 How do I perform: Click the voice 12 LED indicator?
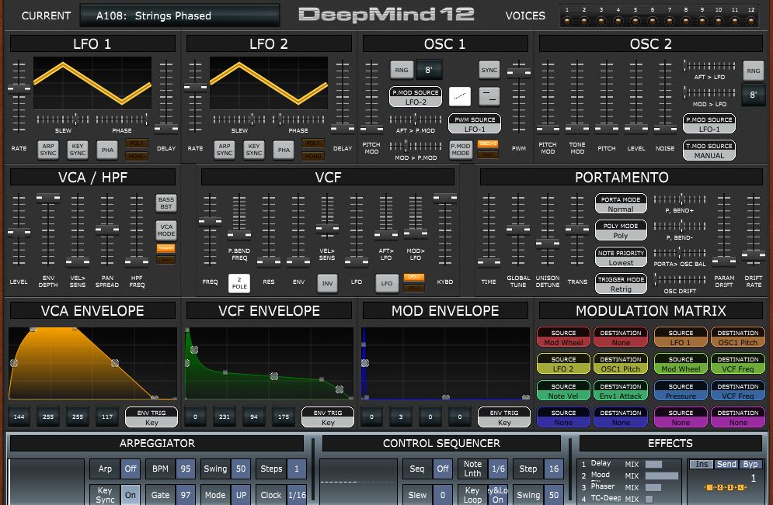click(x=750, y=21)
